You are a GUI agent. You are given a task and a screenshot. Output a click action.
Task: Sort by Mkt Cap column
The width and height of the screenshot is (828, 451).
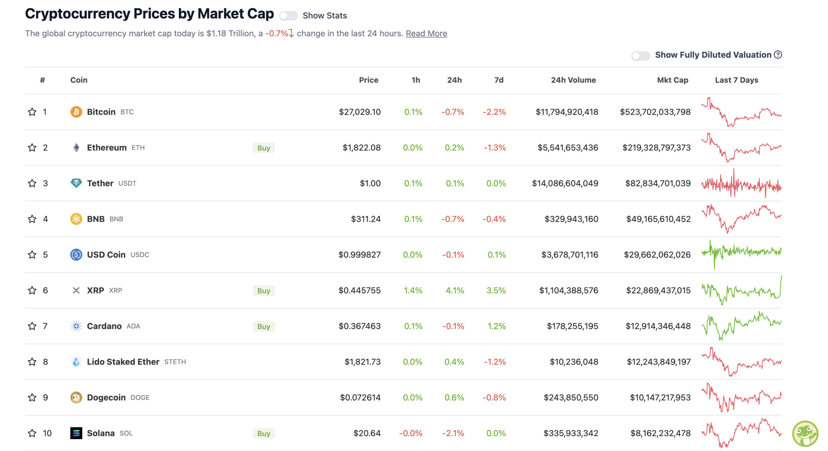tap(672, 80)
